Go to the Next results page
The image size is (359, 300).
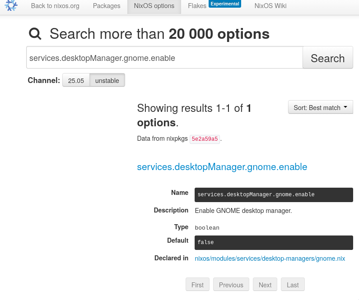[265, 285]
